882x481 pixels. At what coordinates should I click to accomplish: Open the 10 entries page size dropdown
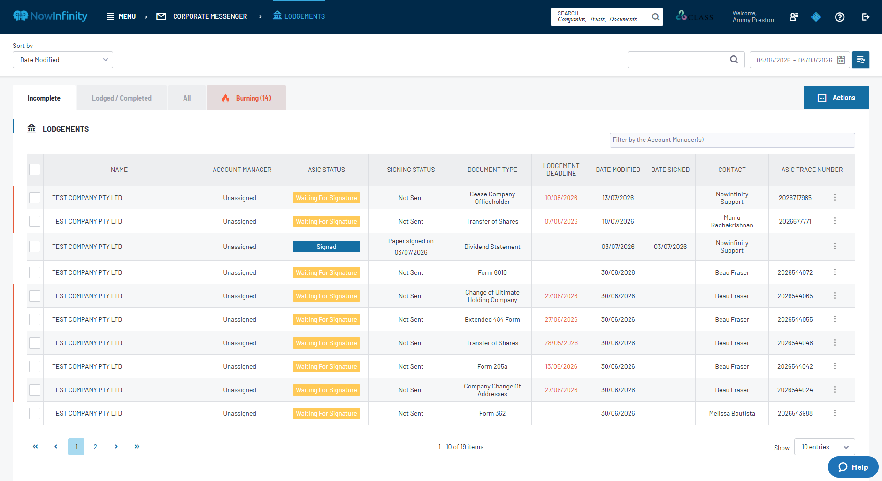click(x=824, y=447)
